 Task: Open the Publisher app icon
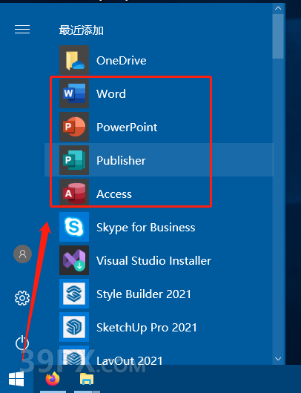pos(74,160)
